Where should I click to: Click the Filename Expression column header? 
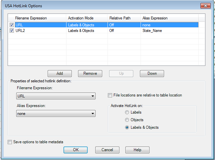click(37, 18)
